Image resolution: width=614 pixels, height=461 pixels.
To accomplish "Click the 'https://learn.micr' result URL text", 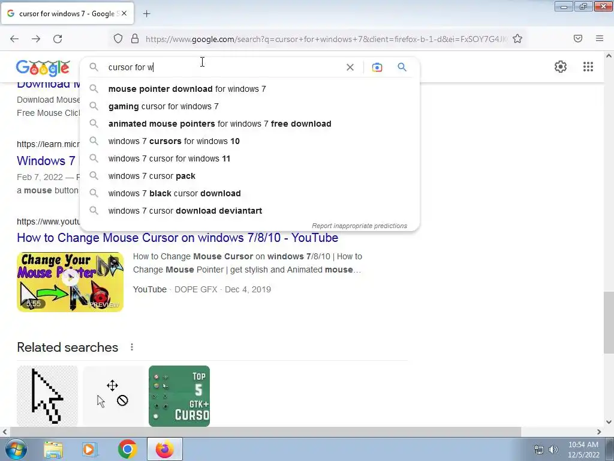I will 48,144.
